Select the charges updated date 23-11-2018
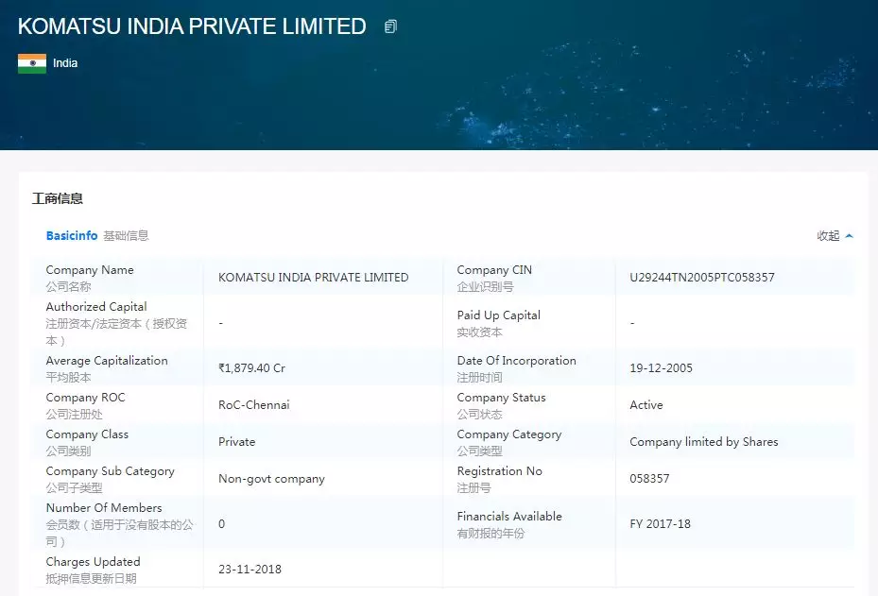Viewport: 878px width, 596px height. tap(250, 570)
